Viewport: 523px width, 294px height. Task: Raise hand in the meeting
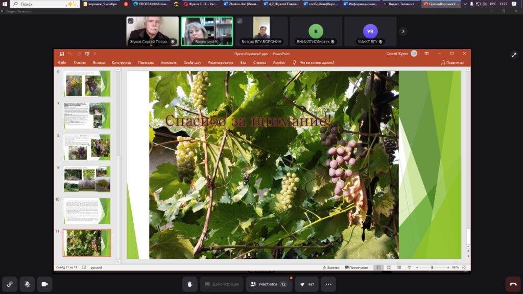190,284
